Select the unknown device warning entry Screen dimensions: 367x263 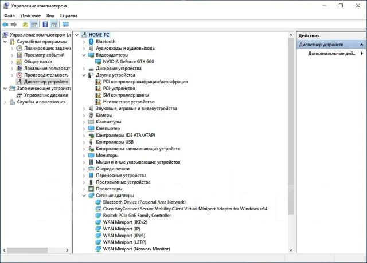(x=128, y=102)
